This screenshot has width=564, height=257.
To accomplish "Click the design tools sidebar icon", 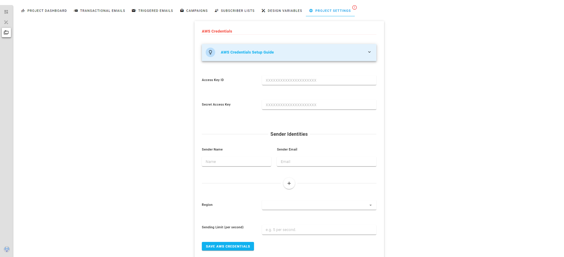I will pyautogui.click(x=6, y=22).
